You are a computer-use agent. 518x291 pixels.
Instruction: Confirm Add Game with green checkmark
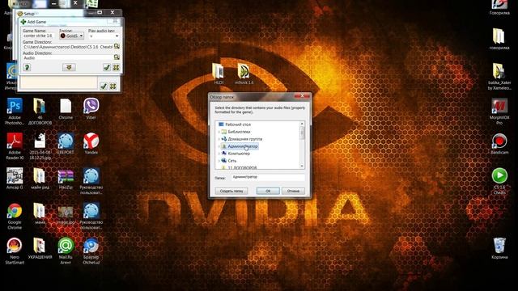[x=107, y=67]
